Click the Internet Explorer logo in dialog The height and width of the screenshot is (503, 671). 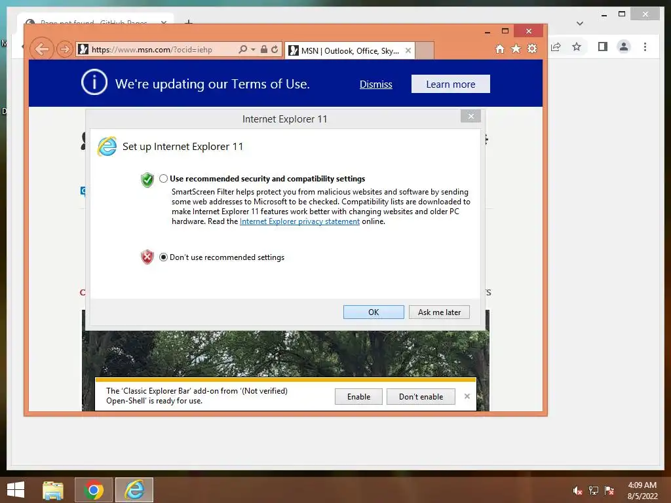(107, 147)
